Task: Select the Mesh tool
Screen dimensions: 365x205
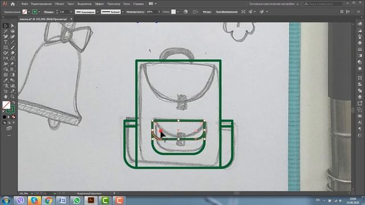Action: coord(6,75)
